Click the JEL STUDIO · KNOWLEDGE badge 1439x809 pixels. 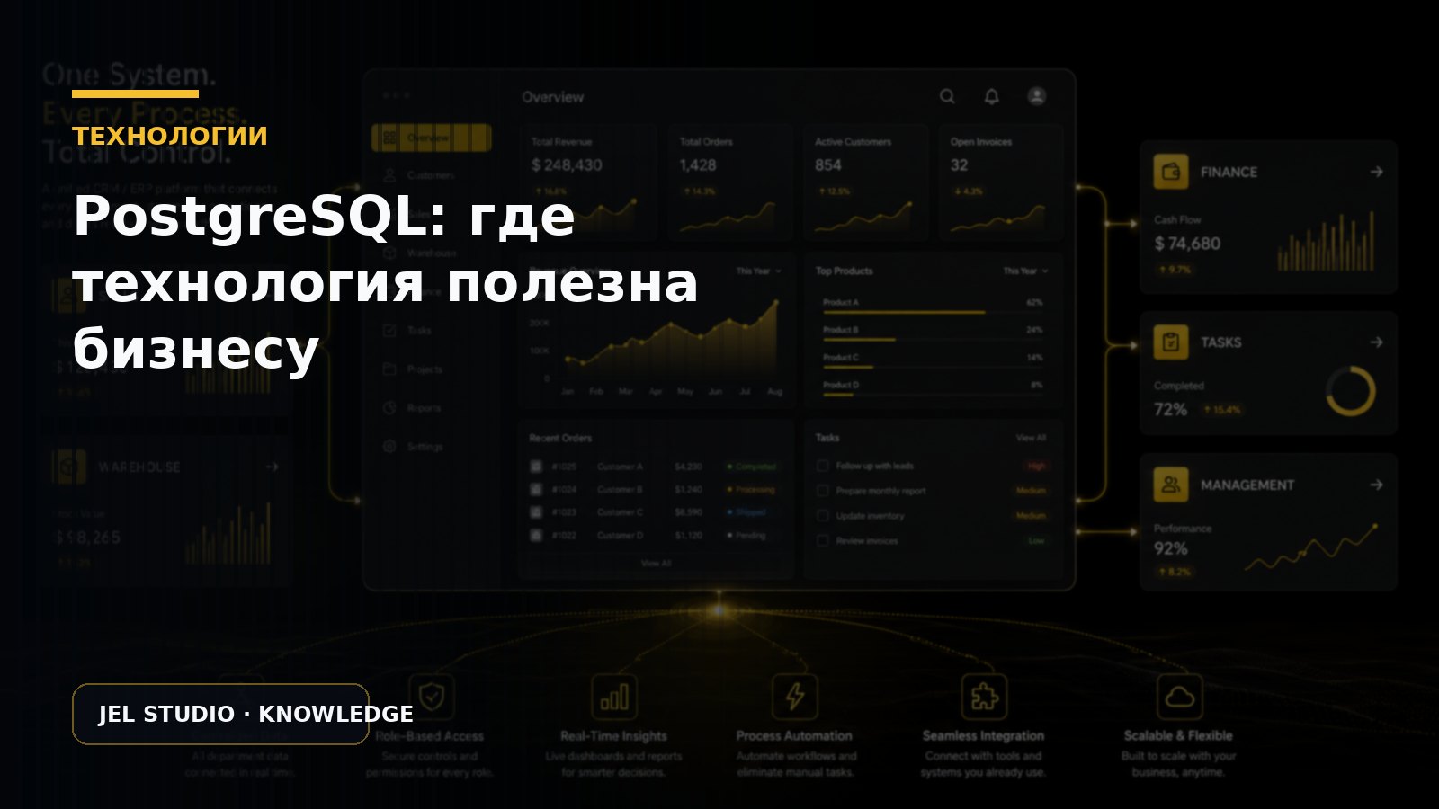[220, 714]
